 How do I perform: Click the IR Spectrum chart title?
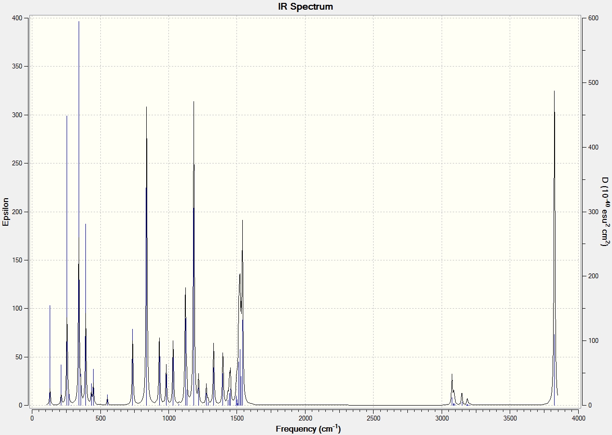click(306, 7)
